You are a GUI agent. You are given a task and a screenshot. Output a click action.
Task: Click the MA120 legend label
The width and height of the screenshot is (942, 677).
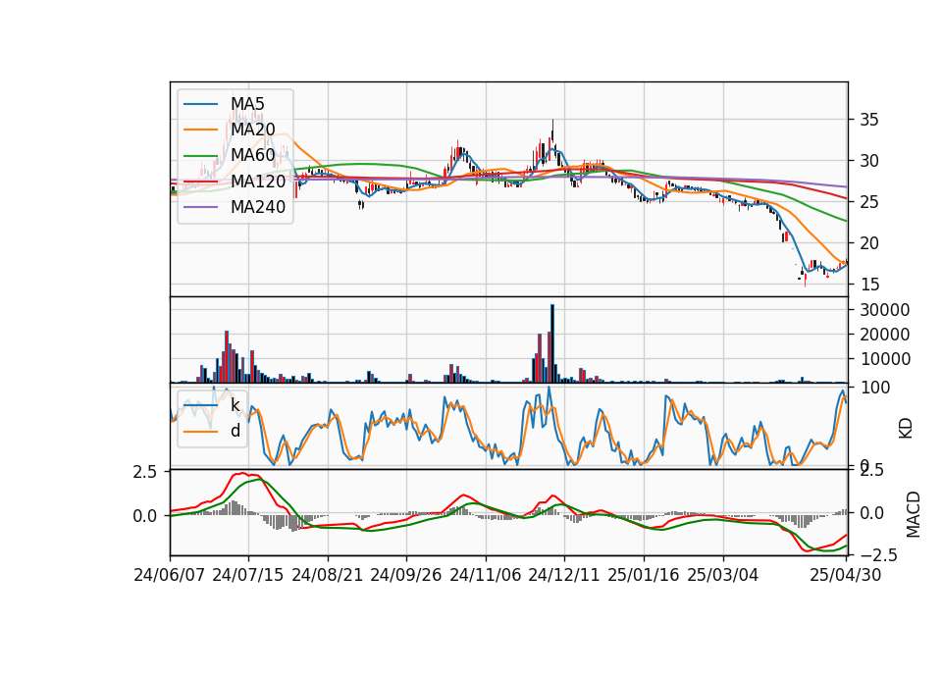tap(258, 181)
